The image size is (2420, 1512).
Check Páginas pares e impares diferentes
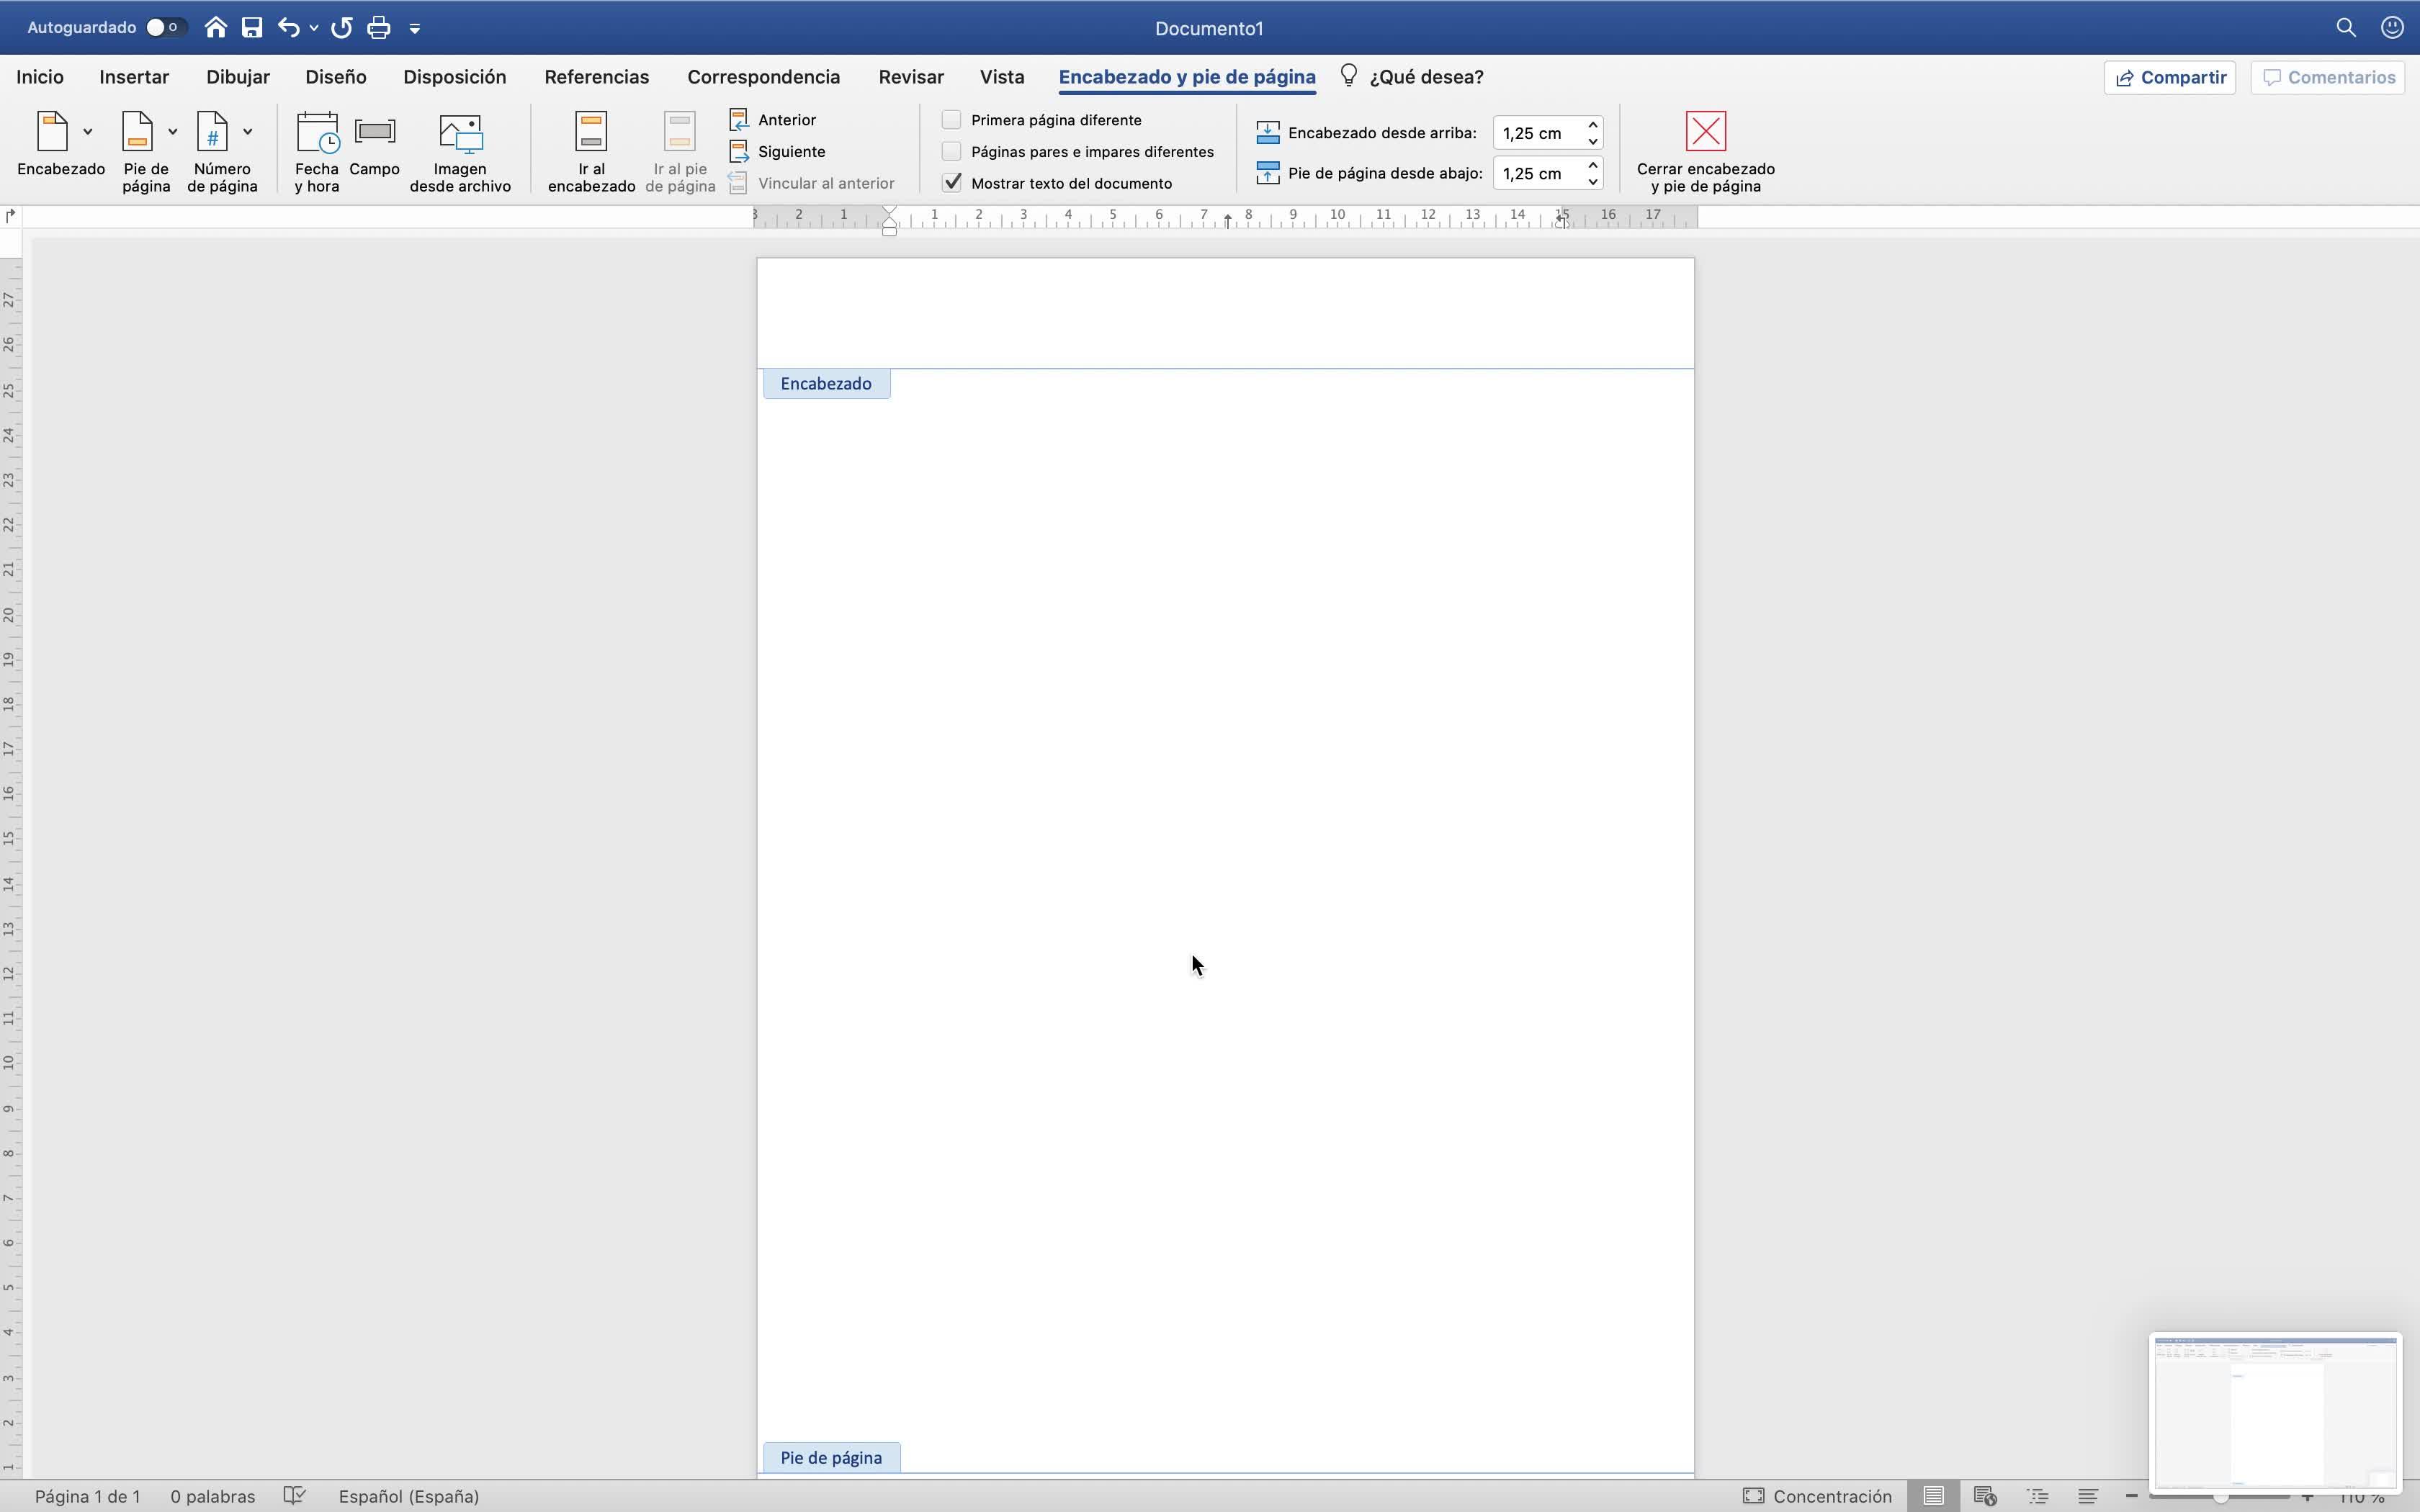(x=951, y=152)
